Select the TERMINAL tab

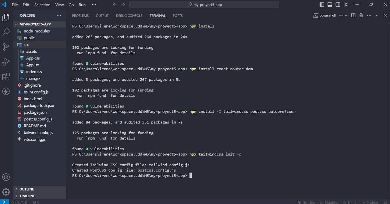pos(158,16)
